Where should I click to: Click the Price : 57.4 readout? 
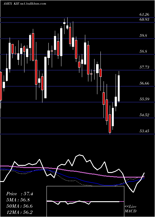point(20,194)
